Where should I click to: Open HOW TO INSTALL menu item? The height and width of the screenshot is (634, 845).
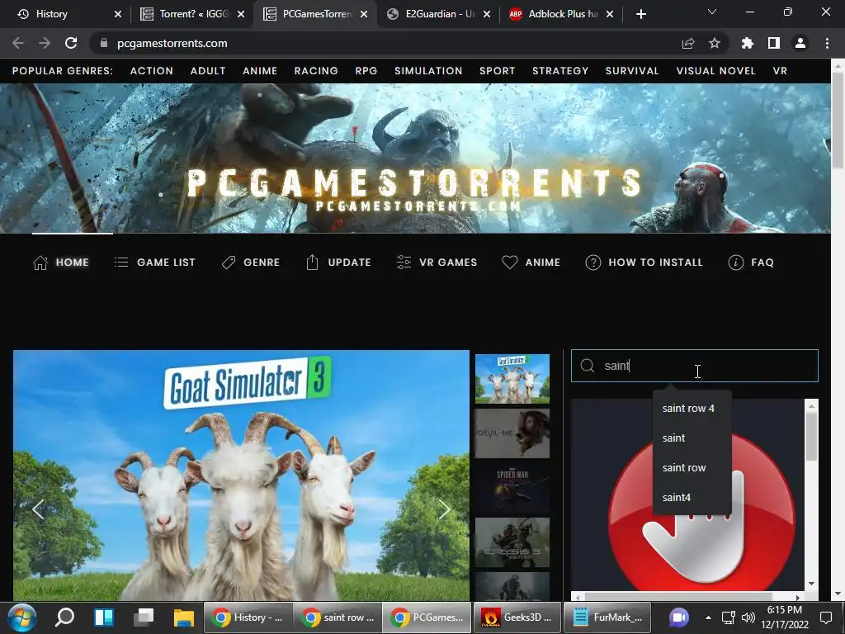644,263
